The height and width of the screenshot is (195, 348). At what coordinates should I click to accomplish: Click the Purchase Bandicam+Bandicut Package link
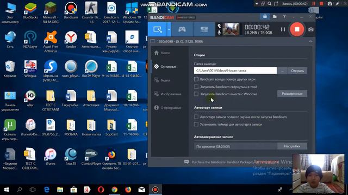[222, 162]
